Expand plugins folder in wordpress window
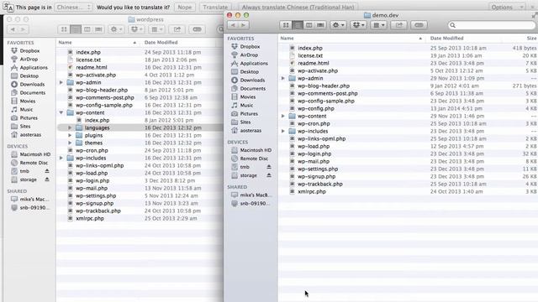 coord(70,135)
